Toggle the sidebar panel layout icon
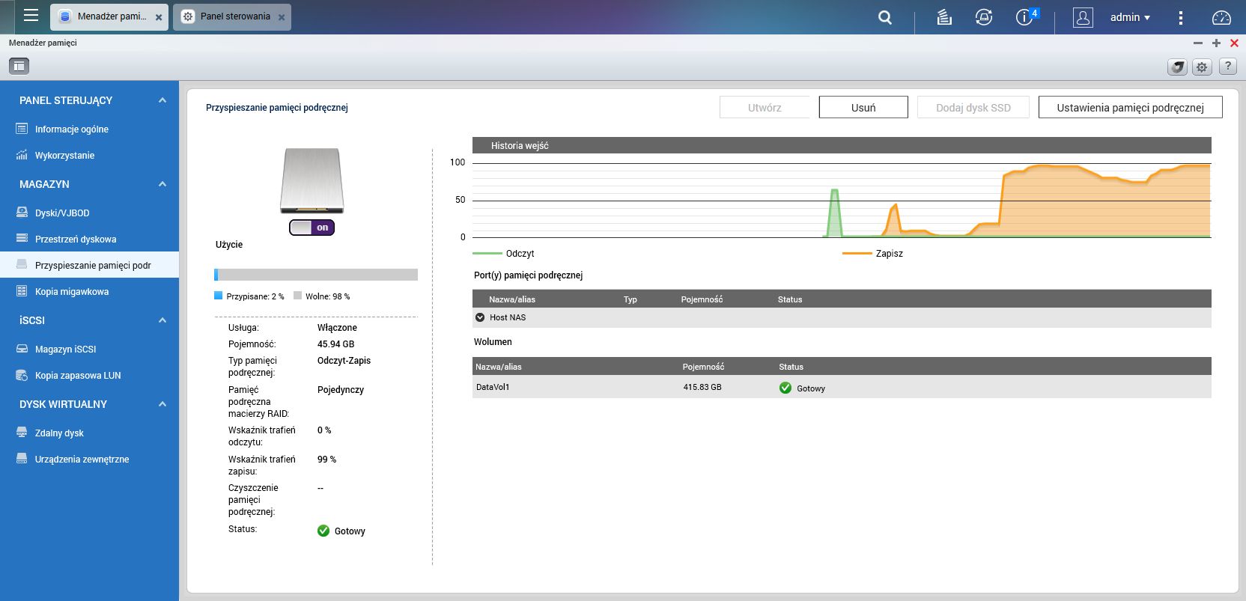Image resolution: width=1246 pixels, height=601 pixels. tap(19, 66)
